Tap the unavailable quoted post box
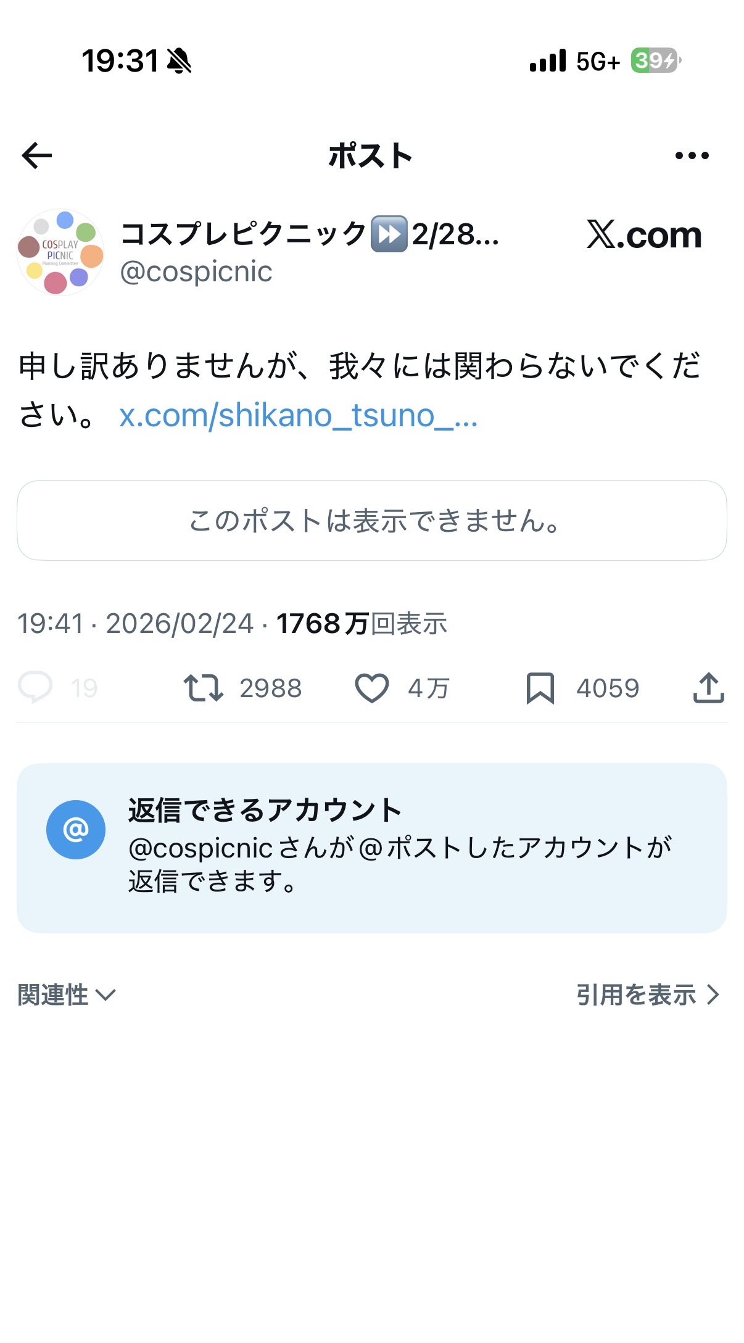Screen dimensions: 744x1343 tap(372, 521)
